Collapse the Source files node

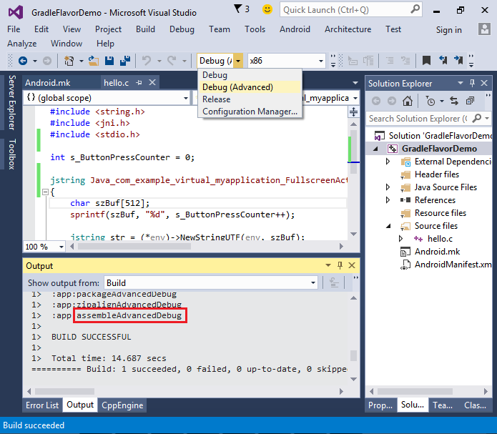388,226
